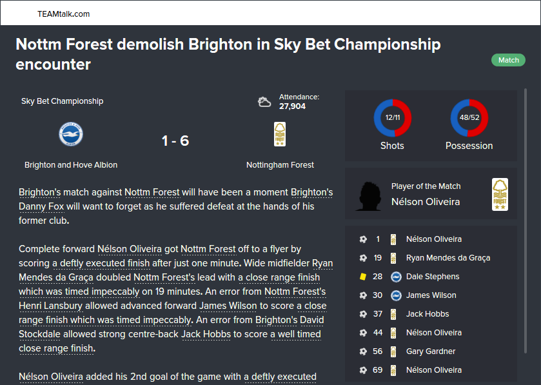Click the yellow card icon at minute 28
The height and width of the screenshot is (385, 541).
tap(363, 277)
